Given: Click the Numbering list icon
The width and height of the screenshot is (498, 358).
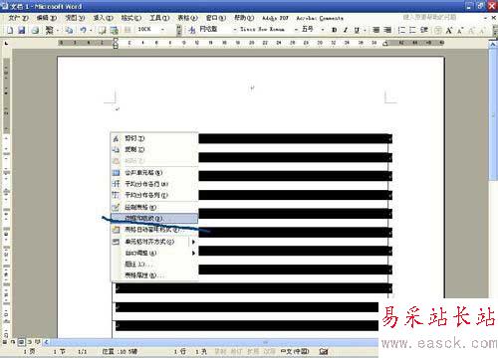Looking at the screenshot, I should point(401,30).
